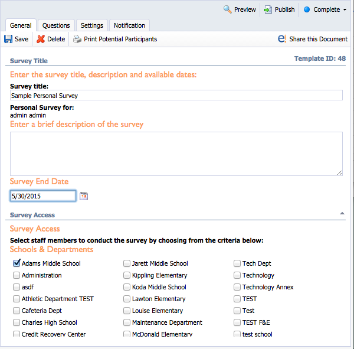Click the Share this Document e icon
The height and width of the screenshot is (349, 354).
click(282, 38)
